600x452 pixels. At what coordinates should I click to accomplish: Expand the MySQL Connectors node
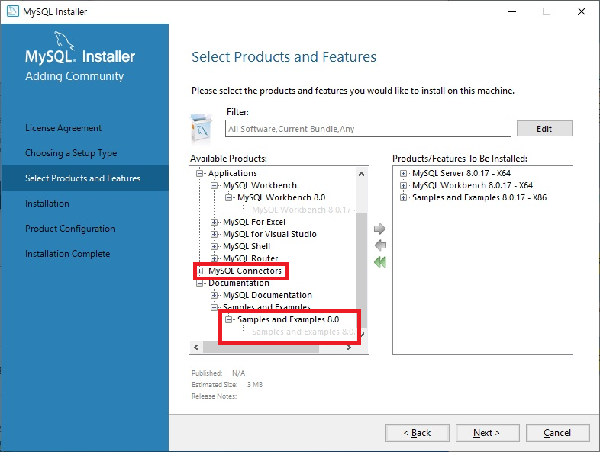click(199, 271)
